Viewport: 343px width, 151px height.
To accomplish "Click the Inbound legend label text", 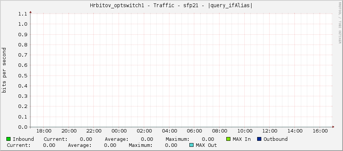I will tap(23, 139).
